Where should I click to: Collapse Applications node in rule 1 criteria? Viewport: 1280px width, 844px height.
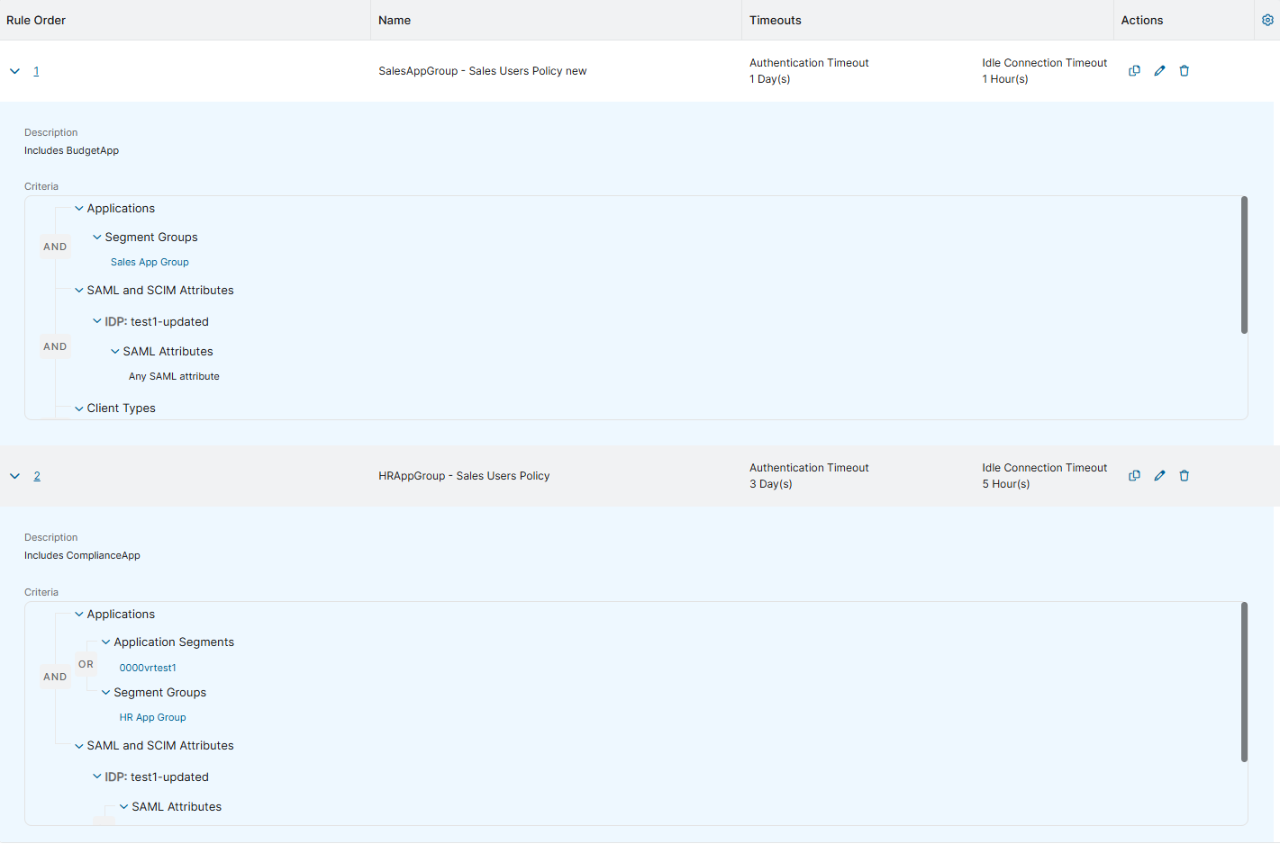pyautogui.click(x=79, y=209)
